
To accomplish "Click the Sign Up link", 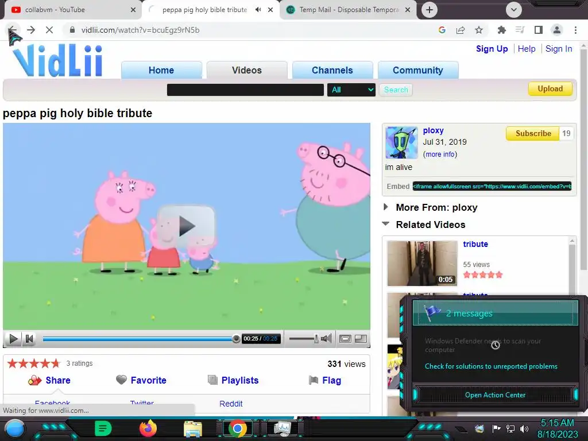I will point(492,49).
